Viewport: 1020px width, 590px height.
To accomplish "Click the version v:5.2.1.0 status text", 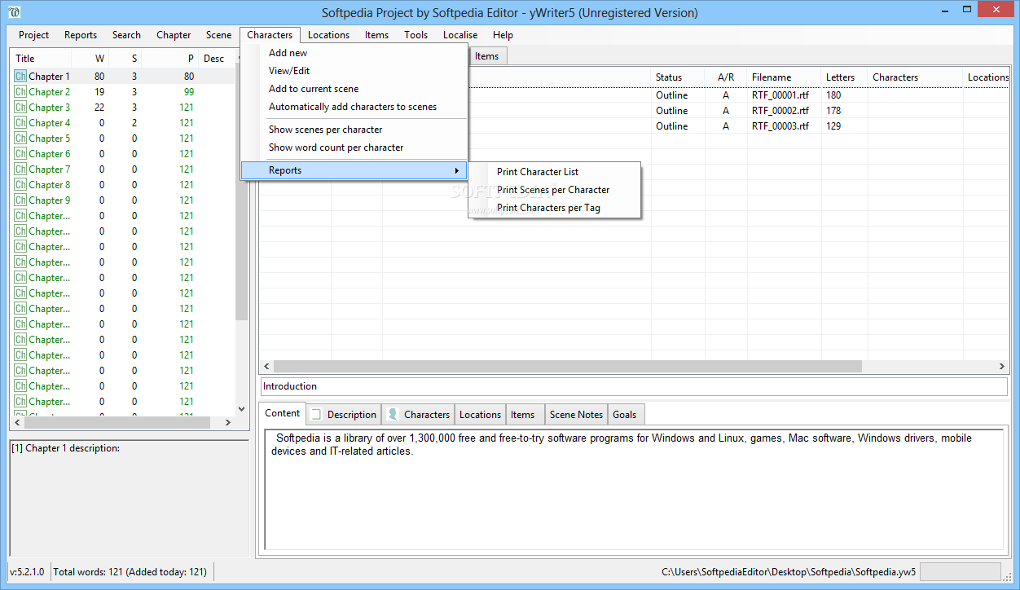I will point(27,572).
